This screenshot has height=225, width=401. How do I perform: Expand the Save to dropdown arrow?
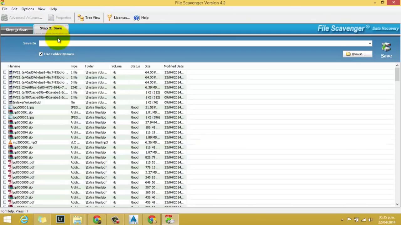coord(370,43)
